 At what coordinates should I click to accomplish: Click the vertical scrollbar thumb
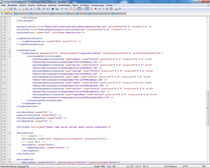pos(207,108)
